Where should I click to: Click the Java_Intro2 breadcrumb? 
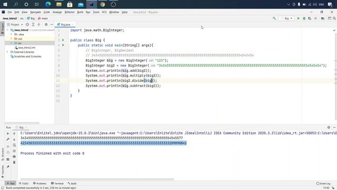click(9, 18)
